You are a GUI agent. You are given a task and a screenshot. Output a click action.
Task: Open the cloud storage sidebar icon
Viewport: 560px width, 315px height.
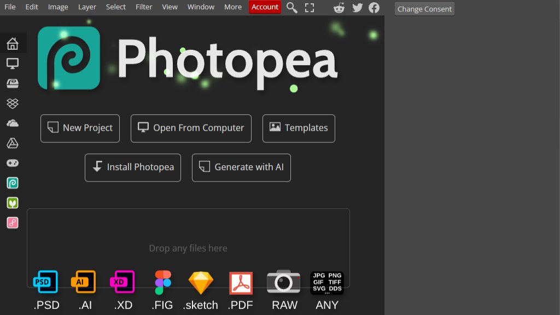12,123
